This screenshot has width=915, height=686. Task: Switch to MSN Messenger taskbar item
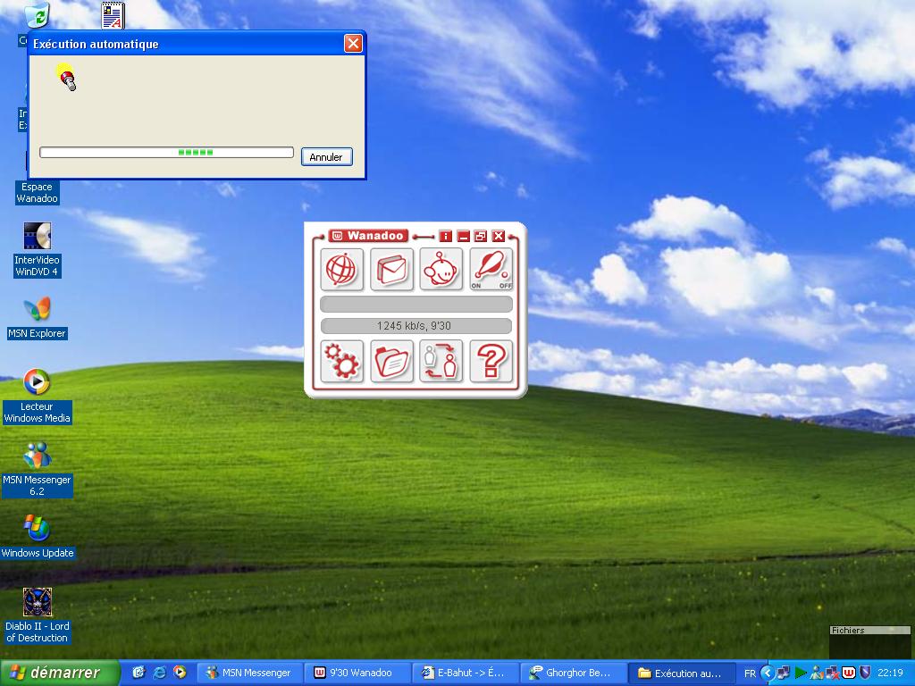coord(248,673)
